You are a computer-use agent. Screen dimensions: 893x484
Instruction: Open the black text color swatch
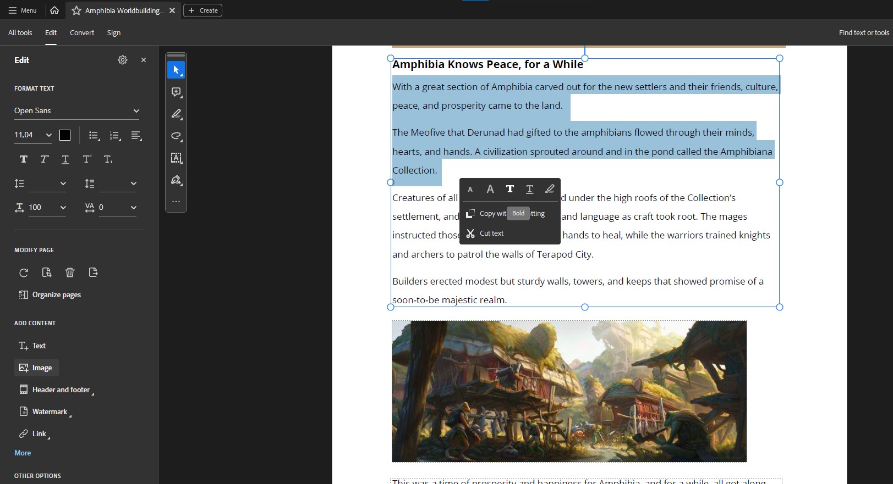point(65,135)
